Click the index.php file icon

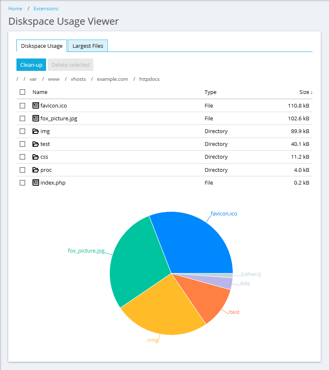pos(36,183)
